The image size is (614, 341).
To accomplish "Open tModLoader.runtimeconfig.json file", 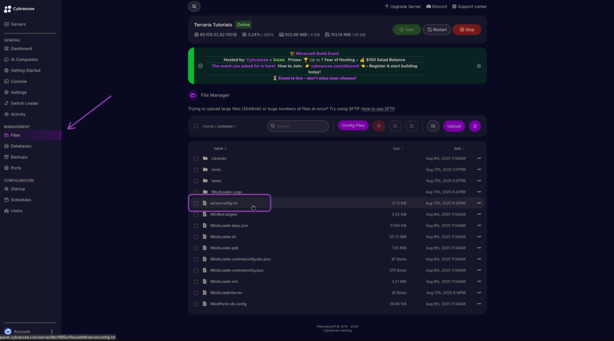I will coord(236,270).
